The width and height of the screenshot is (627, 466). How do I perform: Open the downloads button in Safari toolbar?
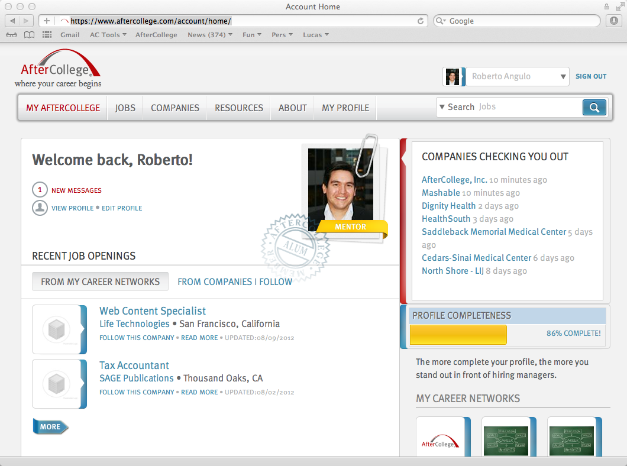614,21
